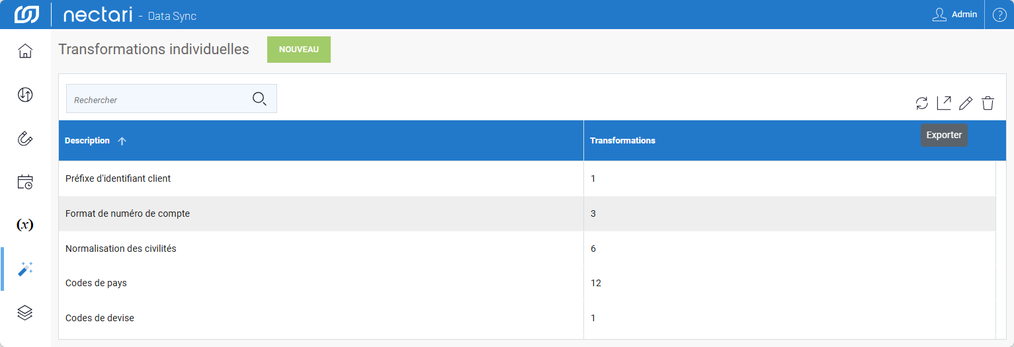Image resolution: width=1014 pixels, height=347 pixels.
Task: Click transformations count 6 cell
Action: (790, 249)
